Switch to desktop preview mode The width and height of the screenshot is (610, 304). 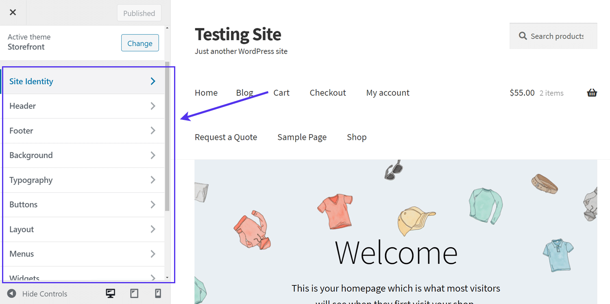pos(110,293)
